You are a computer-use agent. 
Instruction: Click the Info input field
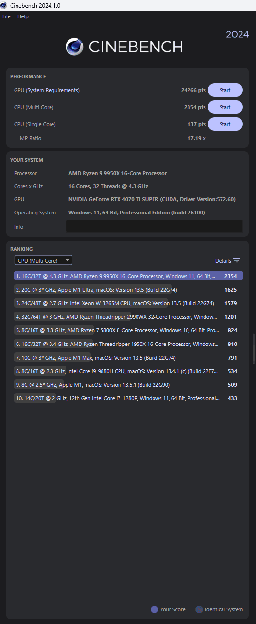(x=154, y=226)
